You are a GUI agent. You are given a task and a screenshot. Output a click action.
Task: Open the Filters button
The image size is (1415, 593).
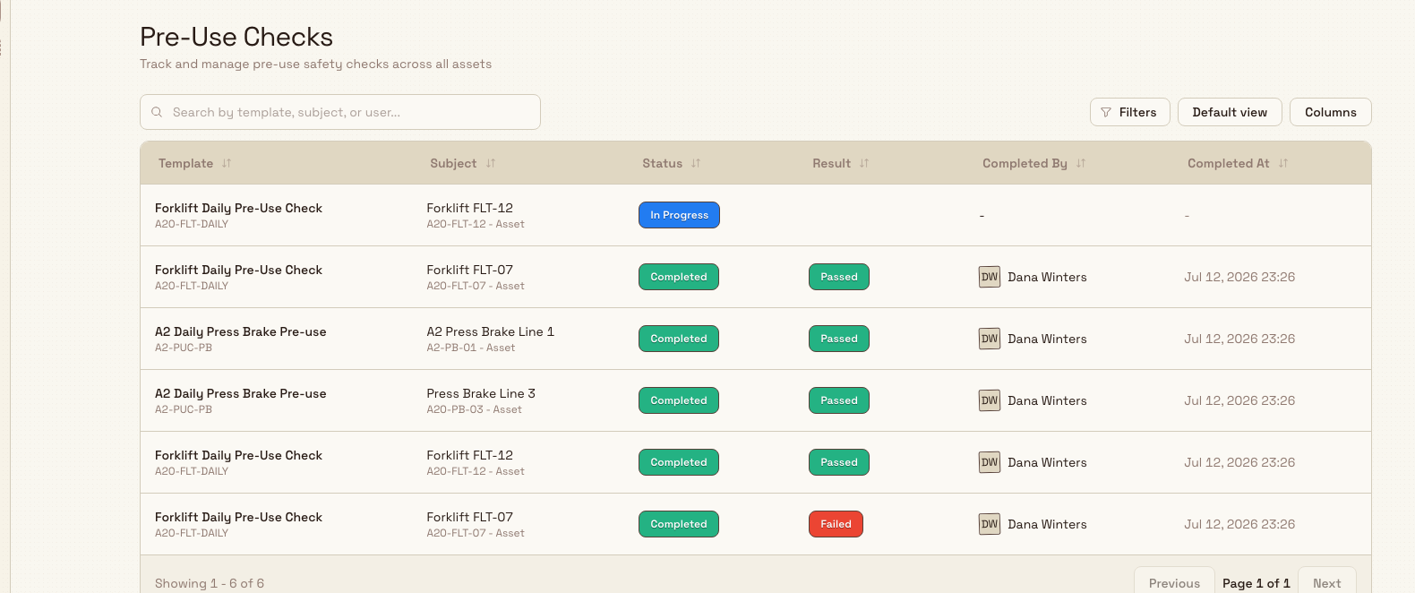(1130, 112)
